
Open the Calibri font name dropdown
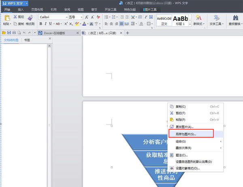coord(67,17)
